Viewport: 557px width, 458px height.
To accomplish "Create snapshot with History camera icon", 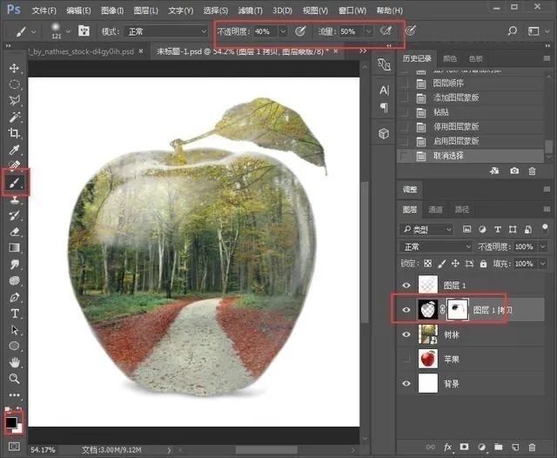I will [x=514, y=172].
